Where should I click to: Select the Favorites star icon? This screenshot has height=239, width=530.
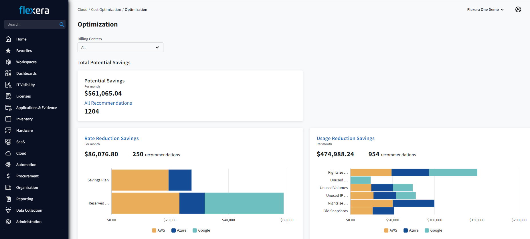(x=8, y=50)
